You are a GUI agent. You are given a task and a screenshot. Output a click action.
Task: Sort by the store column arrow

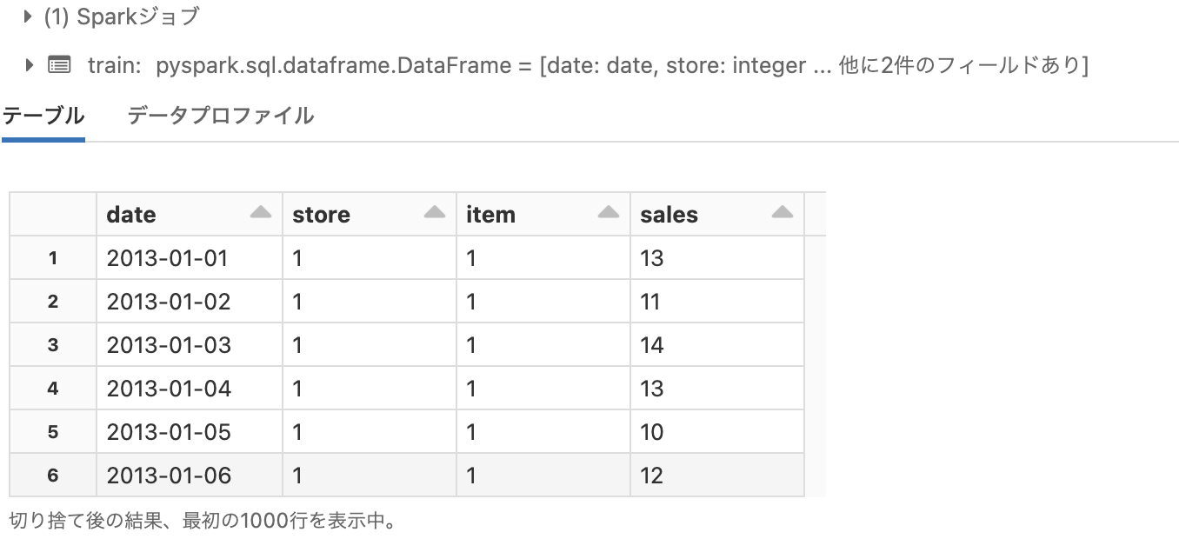pos(435,213)
